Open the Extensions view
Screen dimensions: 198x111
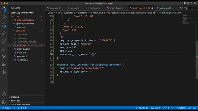(4, 41)
